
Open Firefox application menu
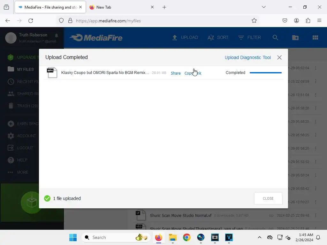(x=319, y=20)
